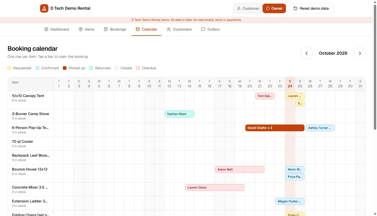Click the dark orange Picked up legend swatch
377x216 pixels.
tap(65, 68)
